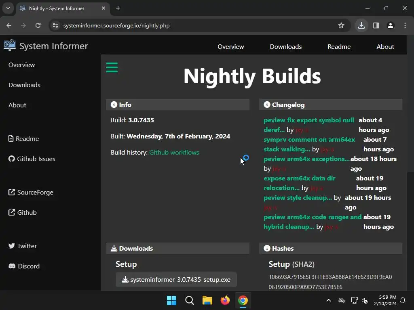Image resolution: width=414 pixels, height=310 pixels.
Task: Open 'peview fix export symbol null deref' commit
Action: (308, 125)
